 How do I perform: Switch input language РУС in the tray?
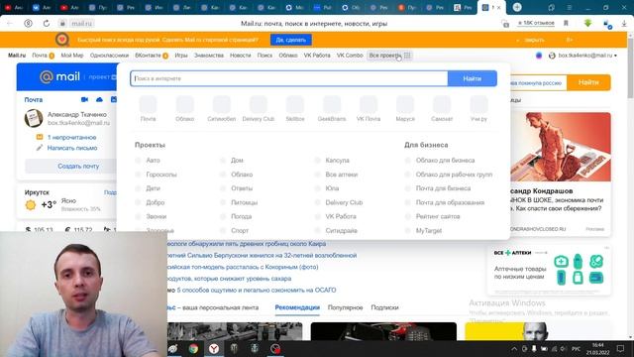[576, 348]
